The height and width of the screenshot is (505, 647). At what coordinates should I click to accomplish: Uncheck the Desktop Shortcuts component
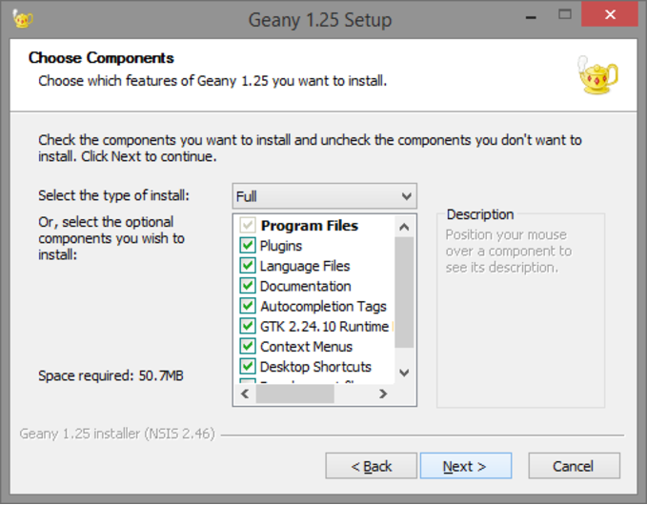pyautogui.click(x=248, y=367)
